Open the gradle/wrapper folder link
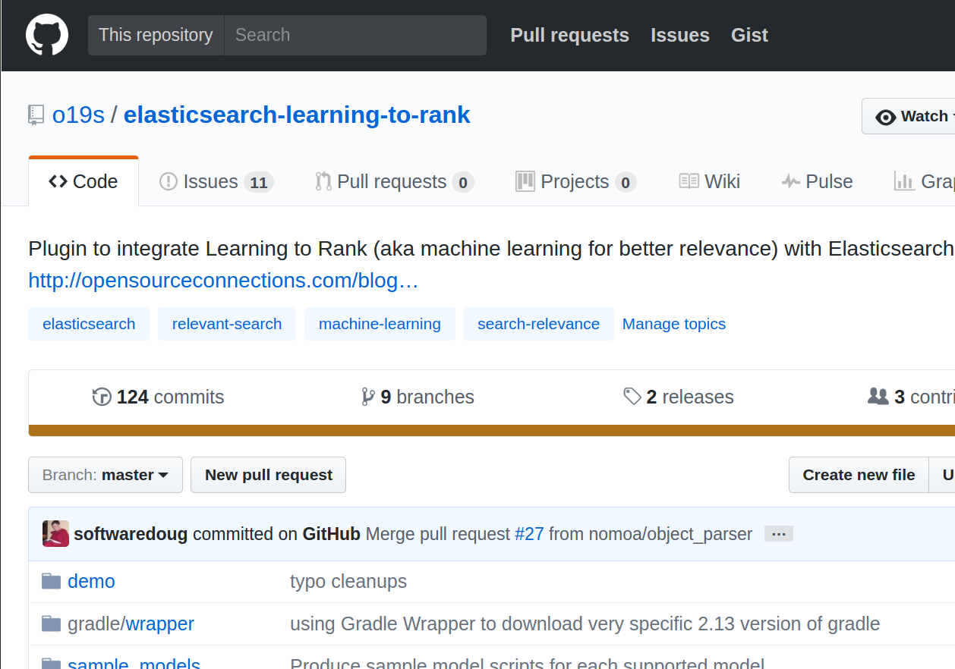The height and width of the screenshot is (669, 955). [x=131, y=624]
